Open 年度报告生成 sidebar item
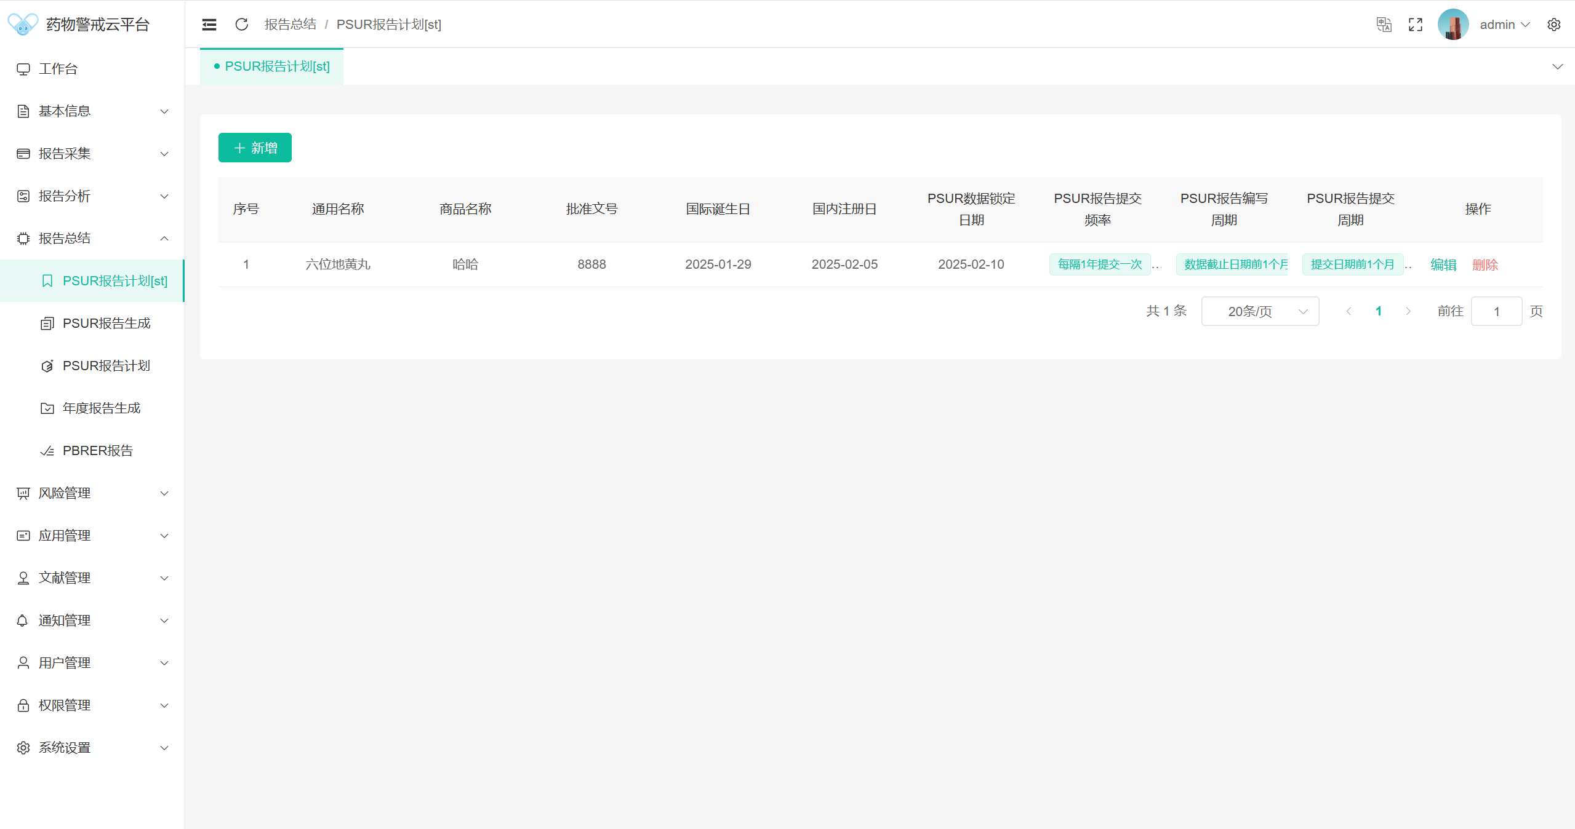The height and width of the screenshot is (829, 1575). pyautogui.click(x=102, y=408)
